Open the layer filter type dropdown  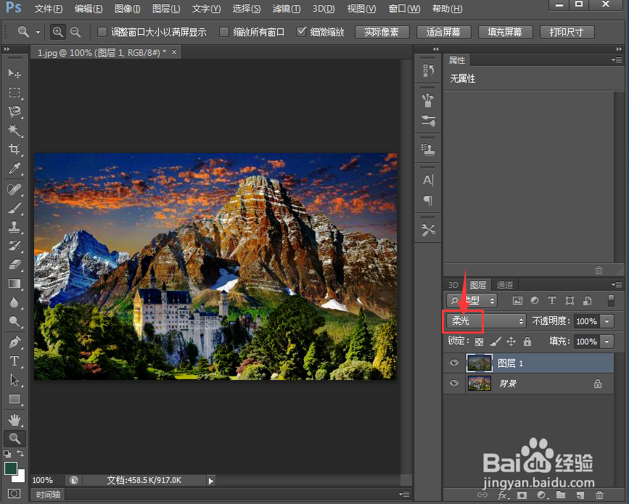coord(472,300)
